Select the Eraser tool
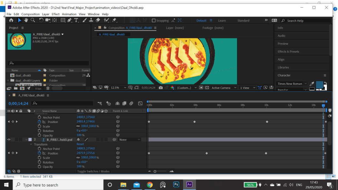Image resolution: width=338 pixels, height=190 pixels. (98, 20)
